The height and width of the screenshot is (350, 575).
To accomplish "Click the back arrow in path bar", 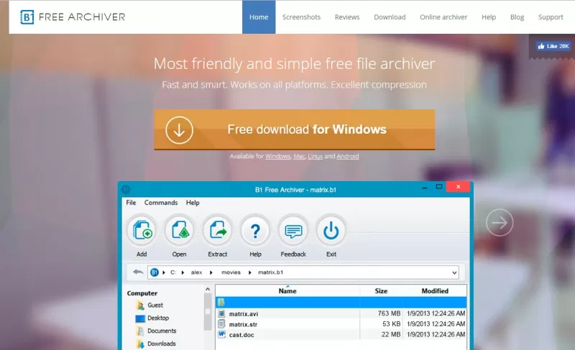I will [x=138, y=272].
